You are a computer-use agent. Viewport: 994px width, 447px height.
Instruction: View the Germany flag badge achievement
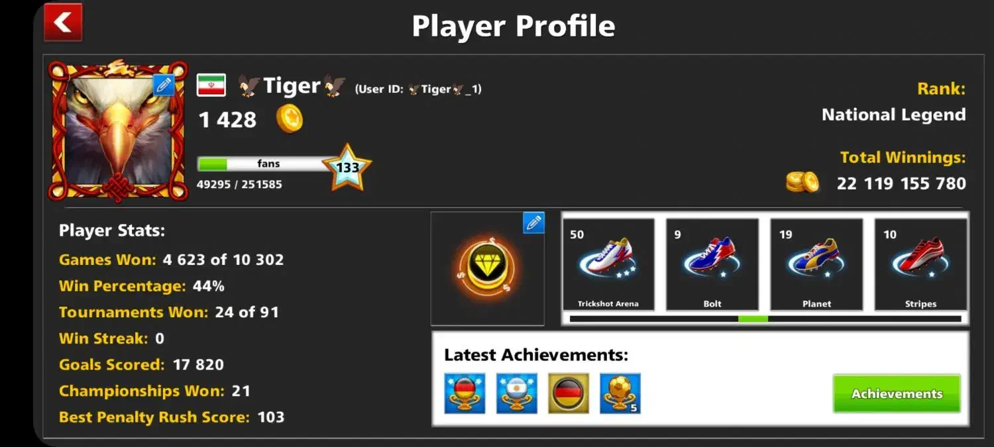569,393
